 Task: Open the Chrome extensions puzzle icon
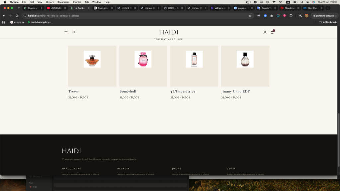click(x=291, y=16)
